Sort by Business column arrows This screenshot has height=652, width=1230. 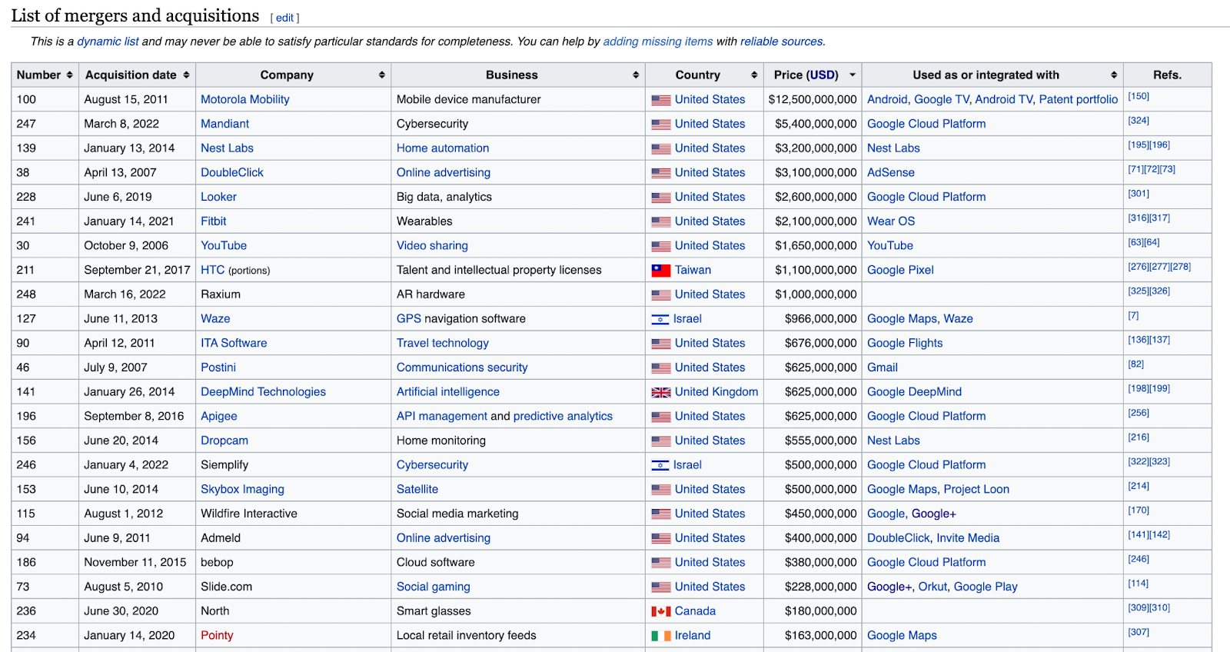point(636,75)
